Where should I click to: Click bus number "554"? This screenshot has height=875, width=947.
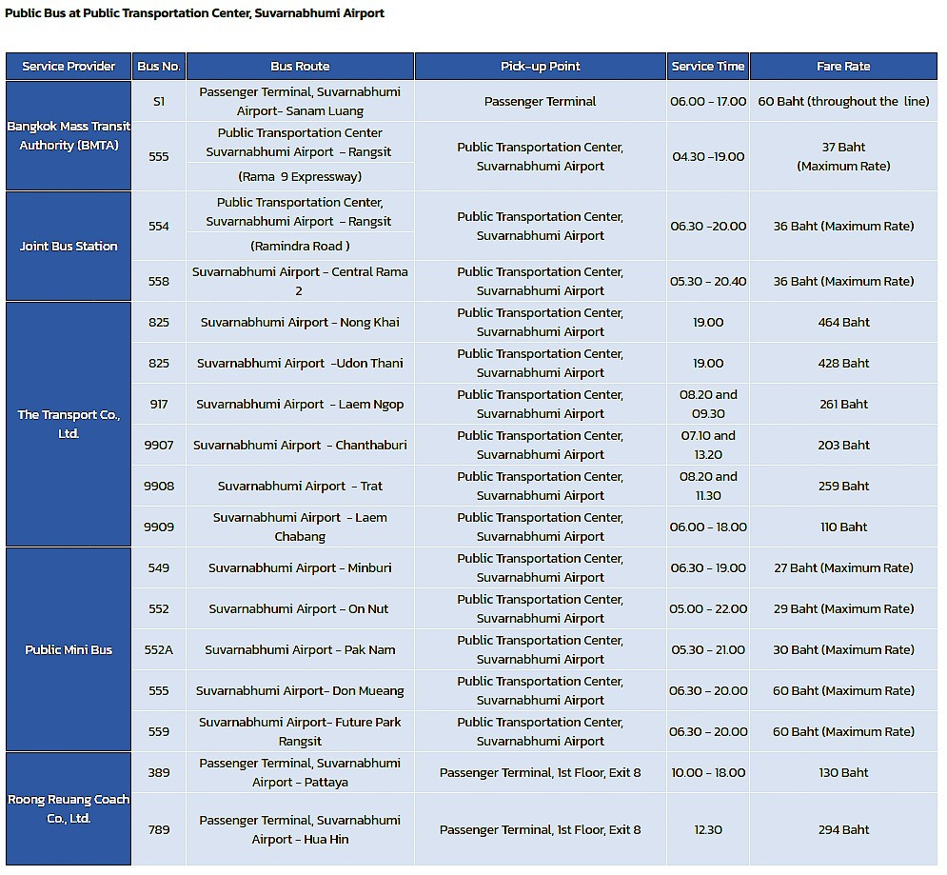159,226
